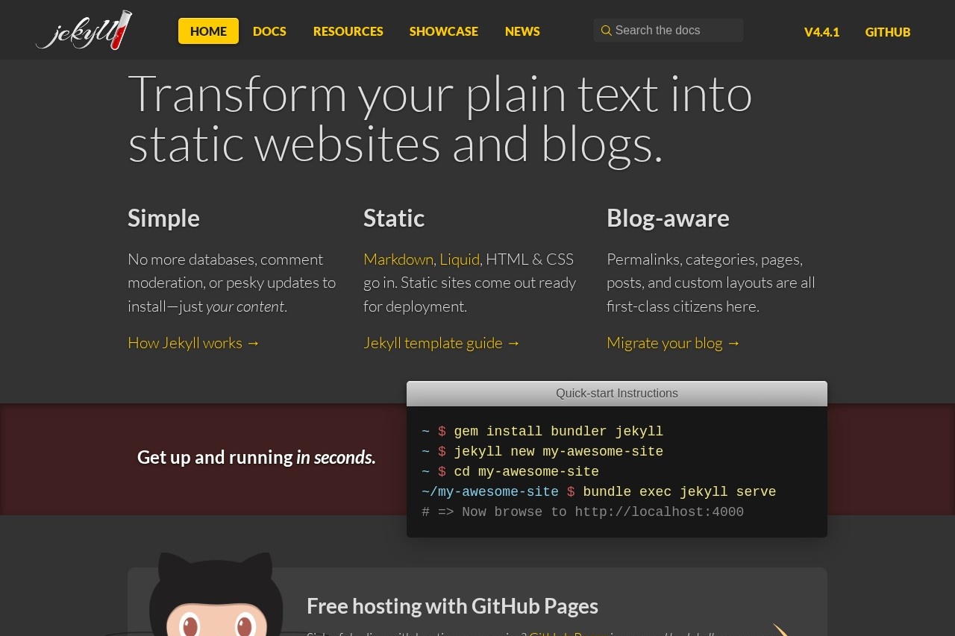The width and height of the screenshot is (955, 636).
Task: Click the "Static" heading
Action: tap(394, 218)
